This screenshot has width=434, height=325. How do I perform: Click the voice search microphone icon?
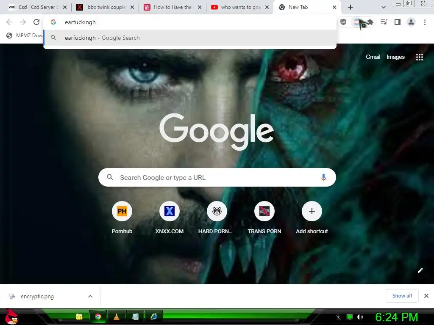pos(323,177)
